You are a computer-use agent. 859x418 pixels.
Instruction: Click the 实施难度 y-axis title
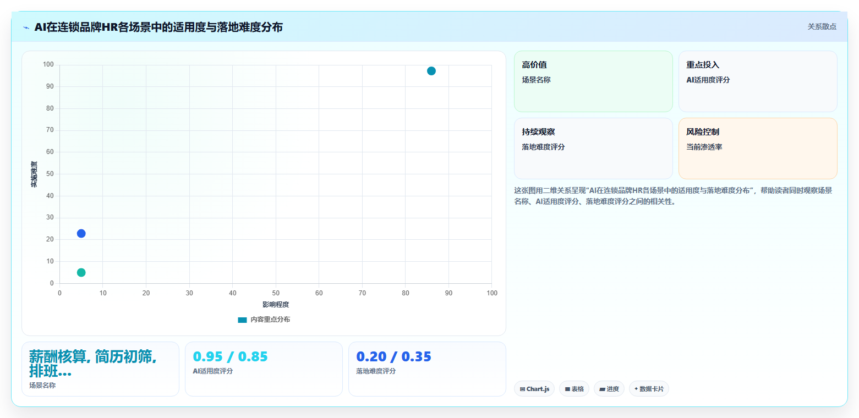pos(34,174)
